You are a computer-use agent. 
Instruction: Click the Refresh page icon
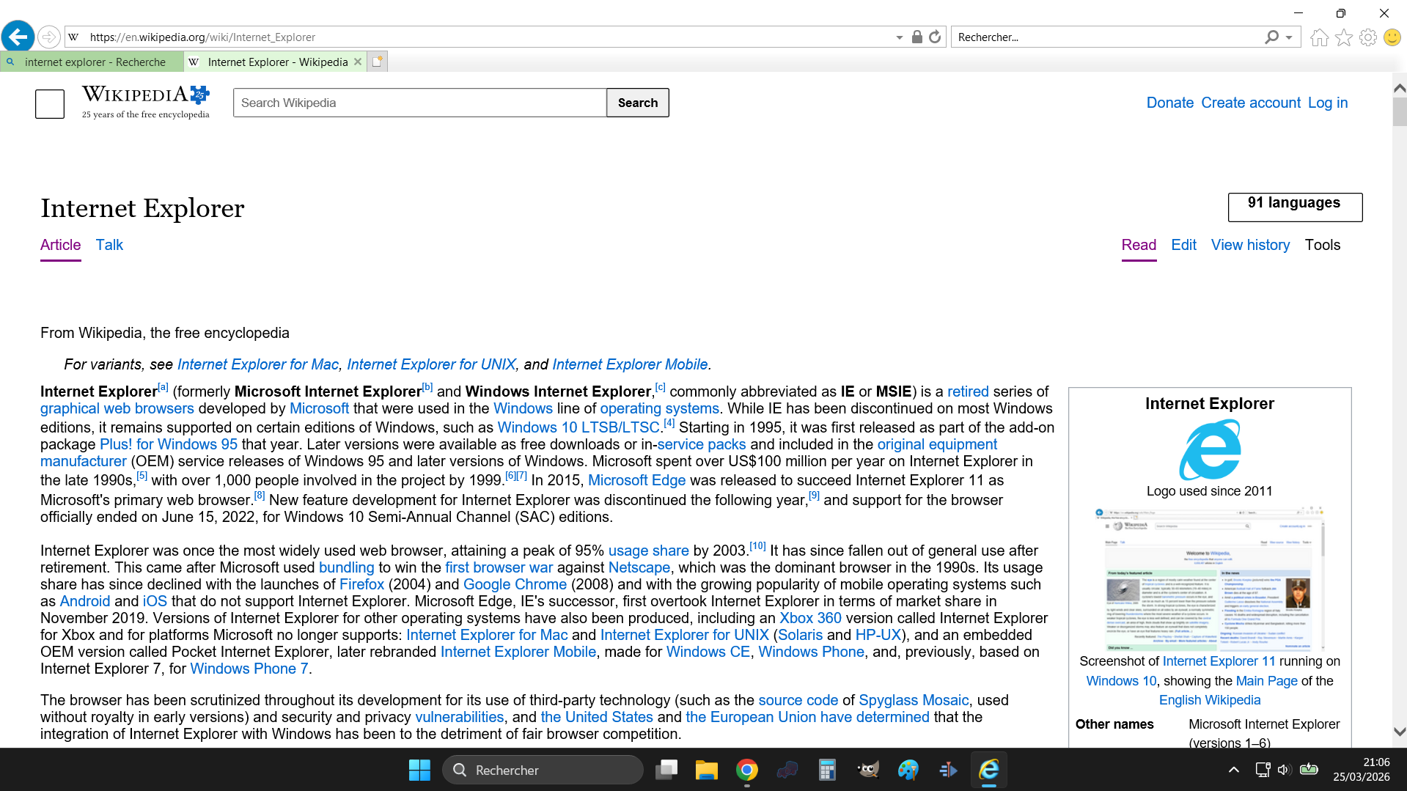[935, 37]
